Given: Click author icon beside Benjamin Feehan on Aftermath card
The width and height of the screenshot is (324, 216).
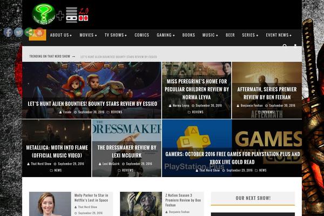Looking at the screenshot, I should (238, 106).
